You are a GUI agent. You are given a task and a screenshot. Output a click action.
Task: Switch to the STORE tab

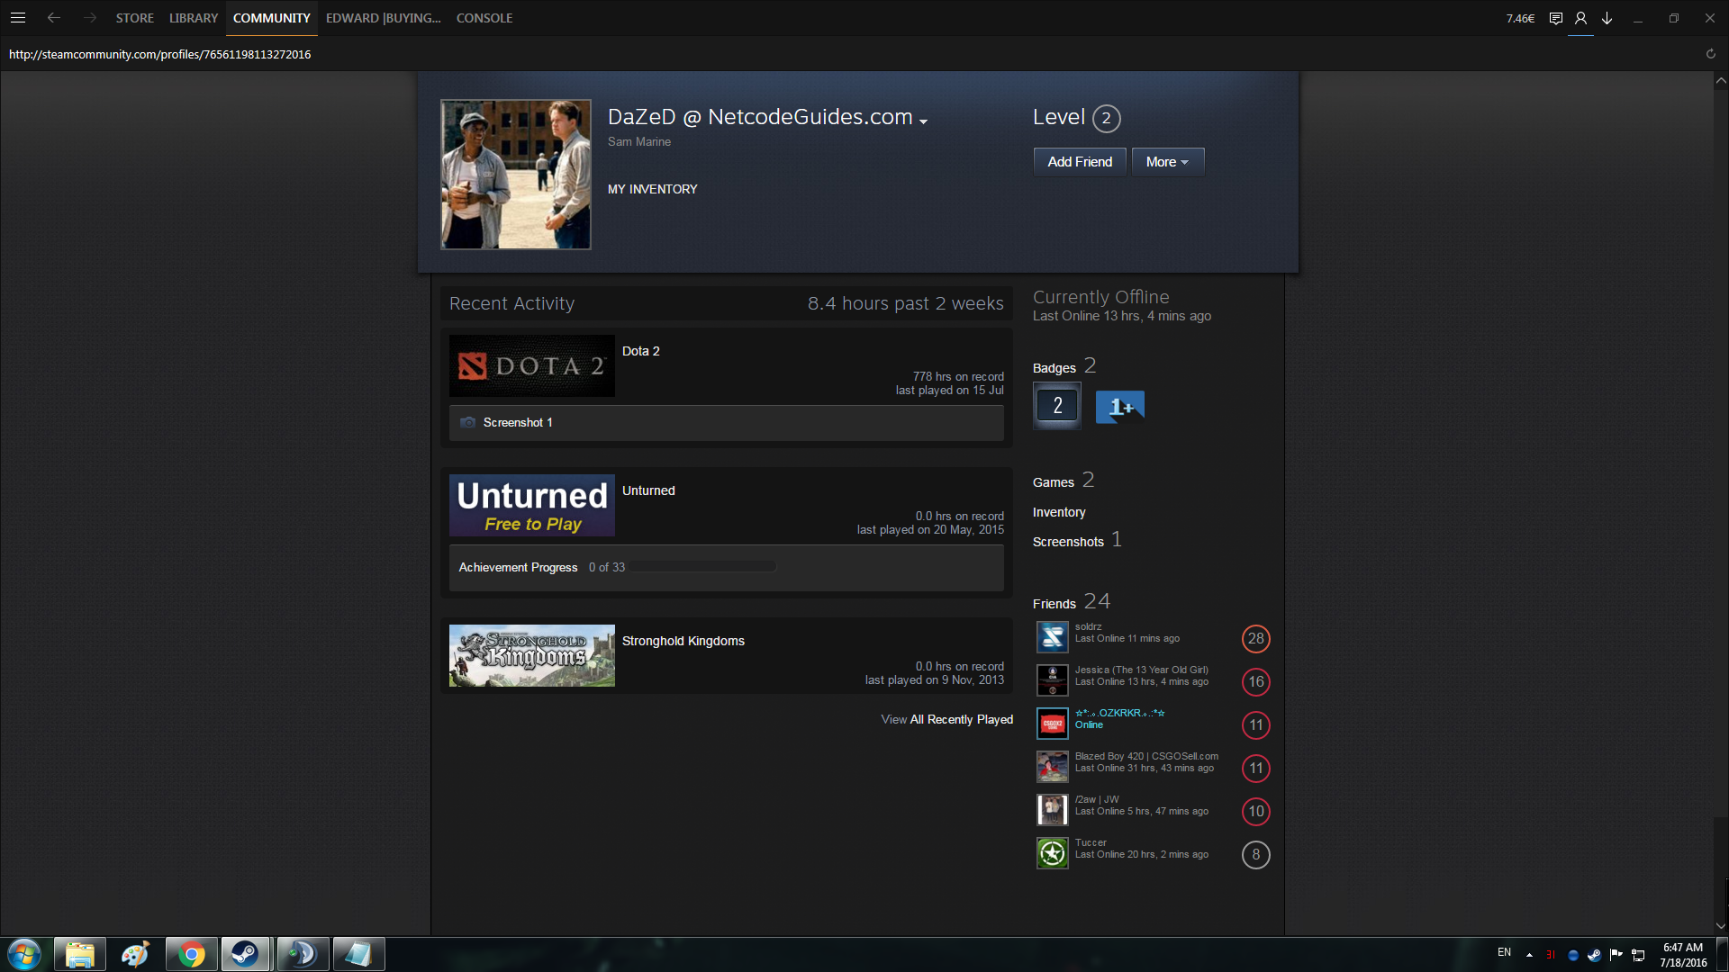(x=134, y=18)
